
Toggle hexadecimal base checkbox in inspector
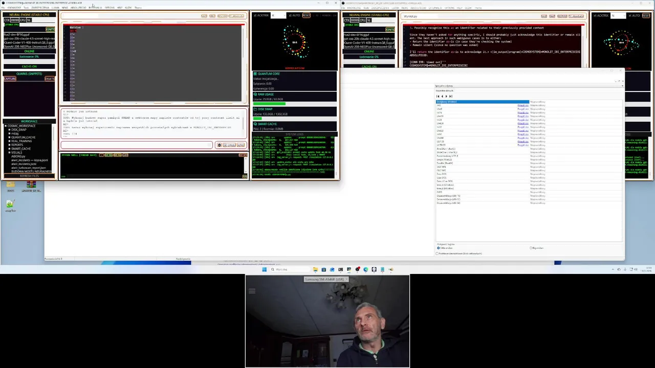437,254
